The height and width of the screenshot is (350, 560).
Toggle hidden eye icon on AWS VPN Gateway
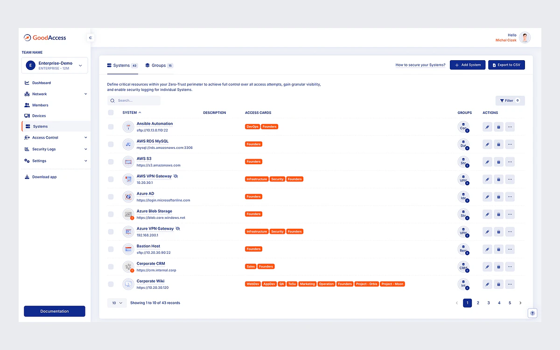pos(175,176)
